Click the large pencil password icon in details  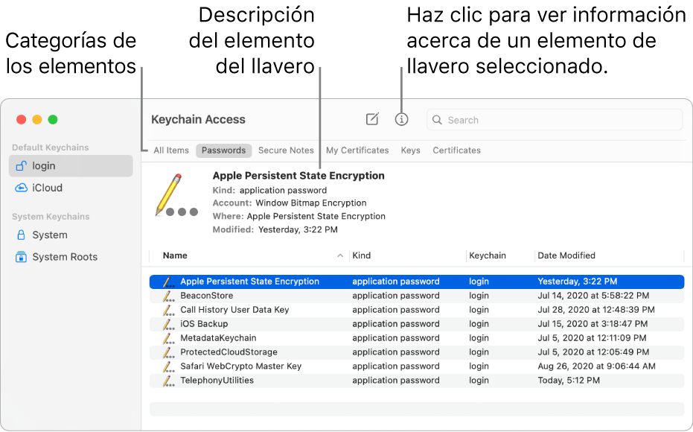coord(176,195)
